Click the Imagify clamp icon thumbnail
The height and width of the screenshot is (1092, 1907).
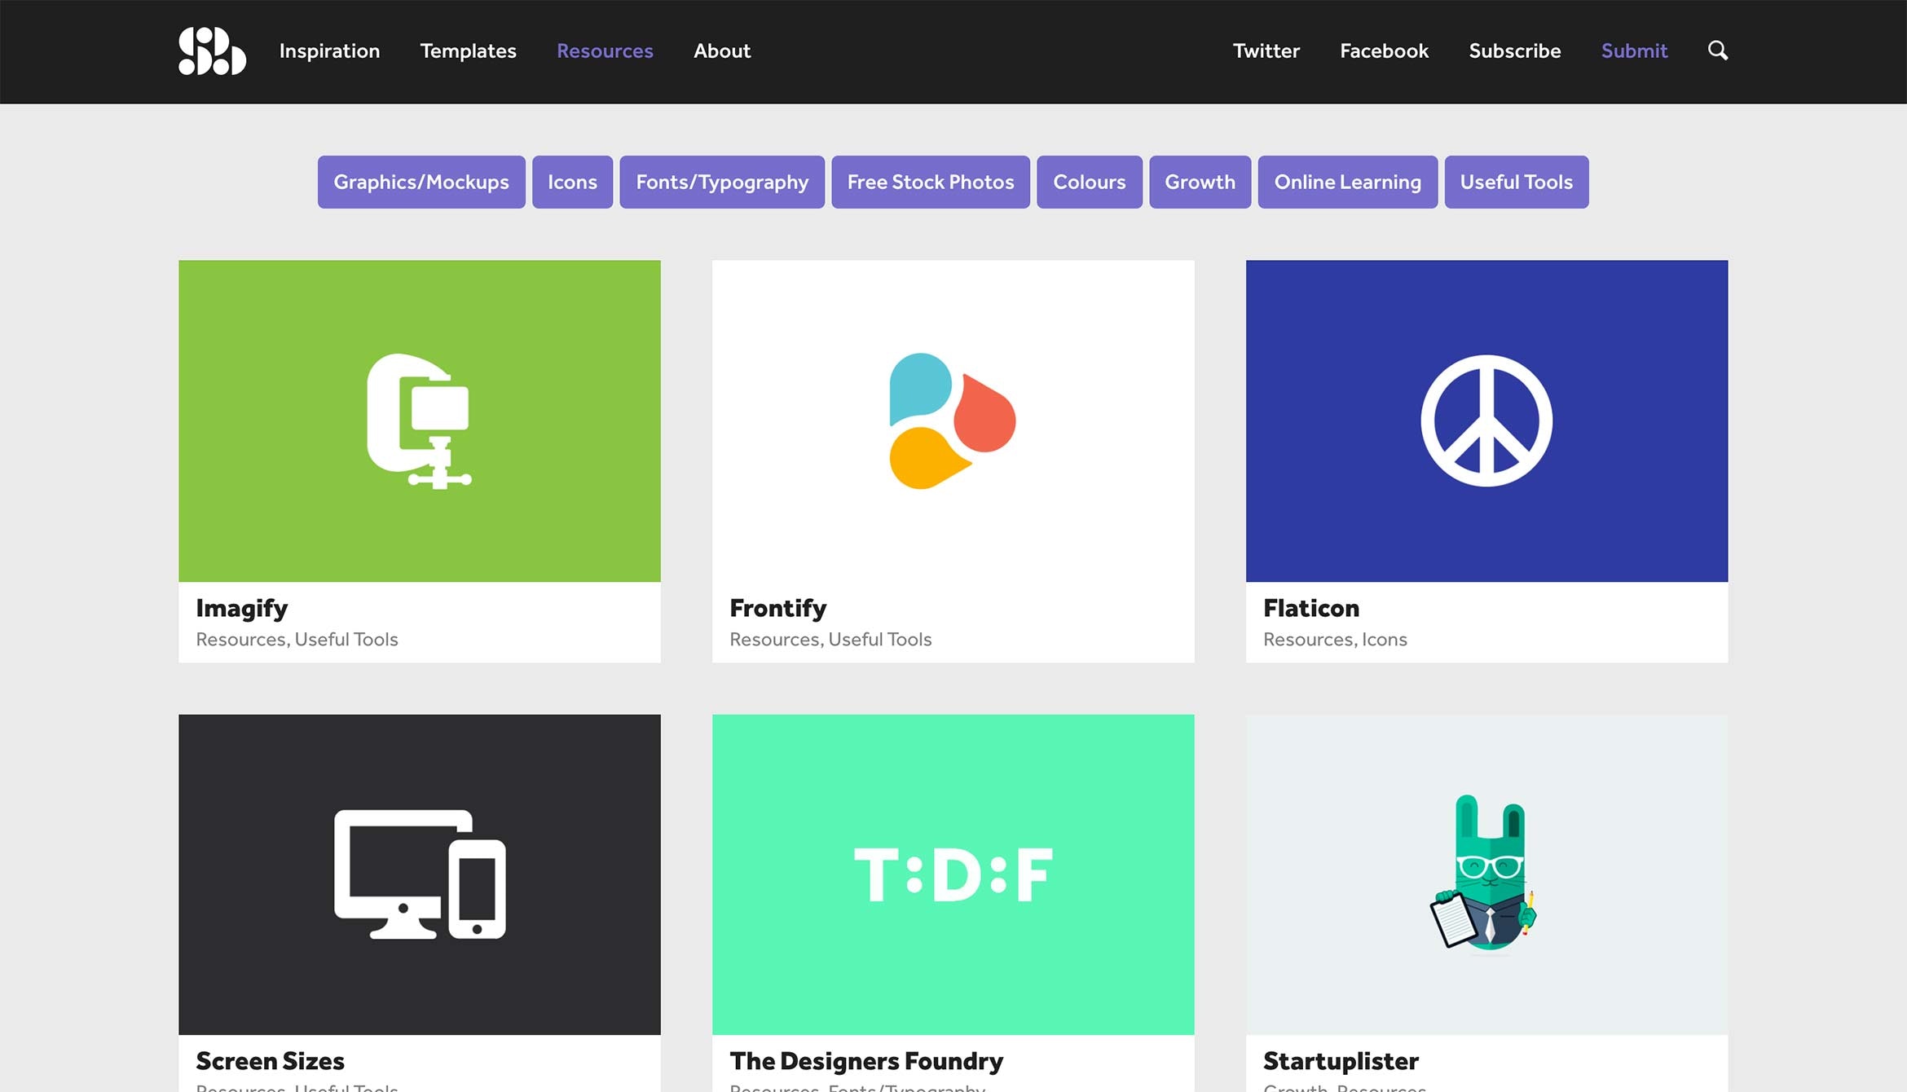[419, 421]
